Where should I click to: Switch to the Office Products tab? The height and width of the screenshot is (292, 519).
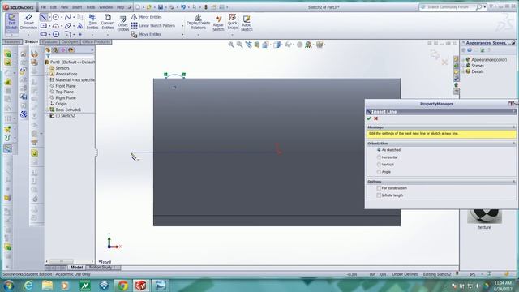click(x=96, y=42)
